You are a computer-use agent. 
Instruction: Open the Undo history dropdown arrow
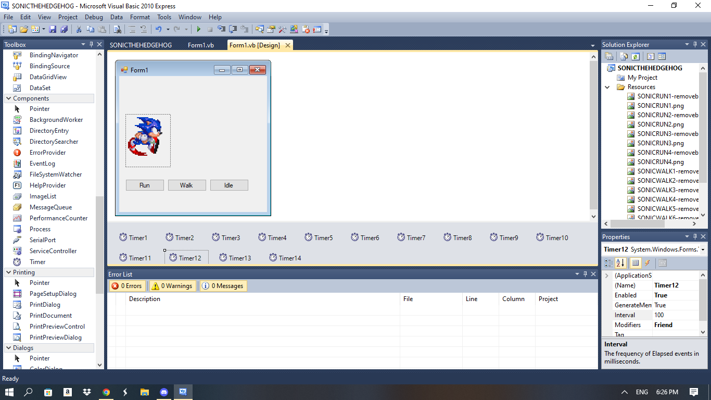(168, 29)
